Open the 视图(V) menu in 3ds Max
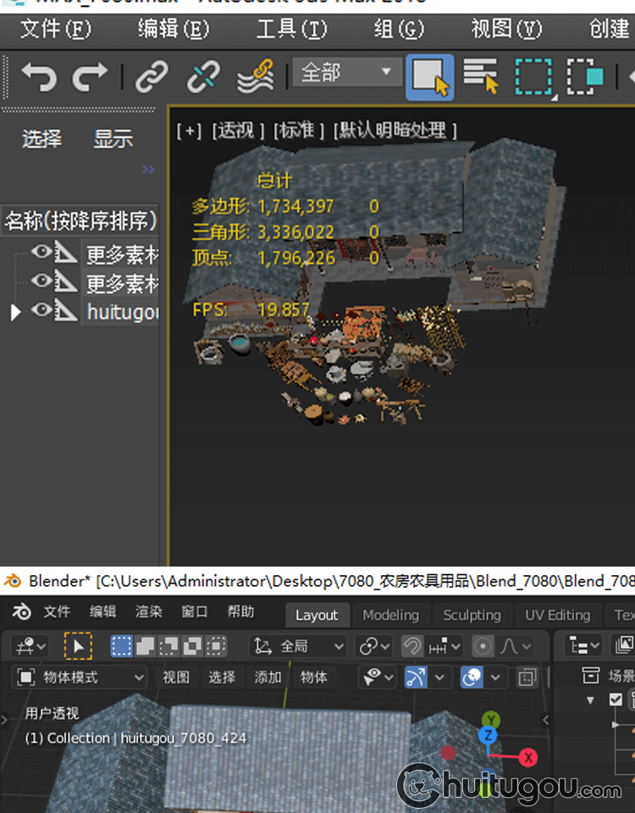The width and height of the screenshot is (635, 813). click(x=506, y=29)
